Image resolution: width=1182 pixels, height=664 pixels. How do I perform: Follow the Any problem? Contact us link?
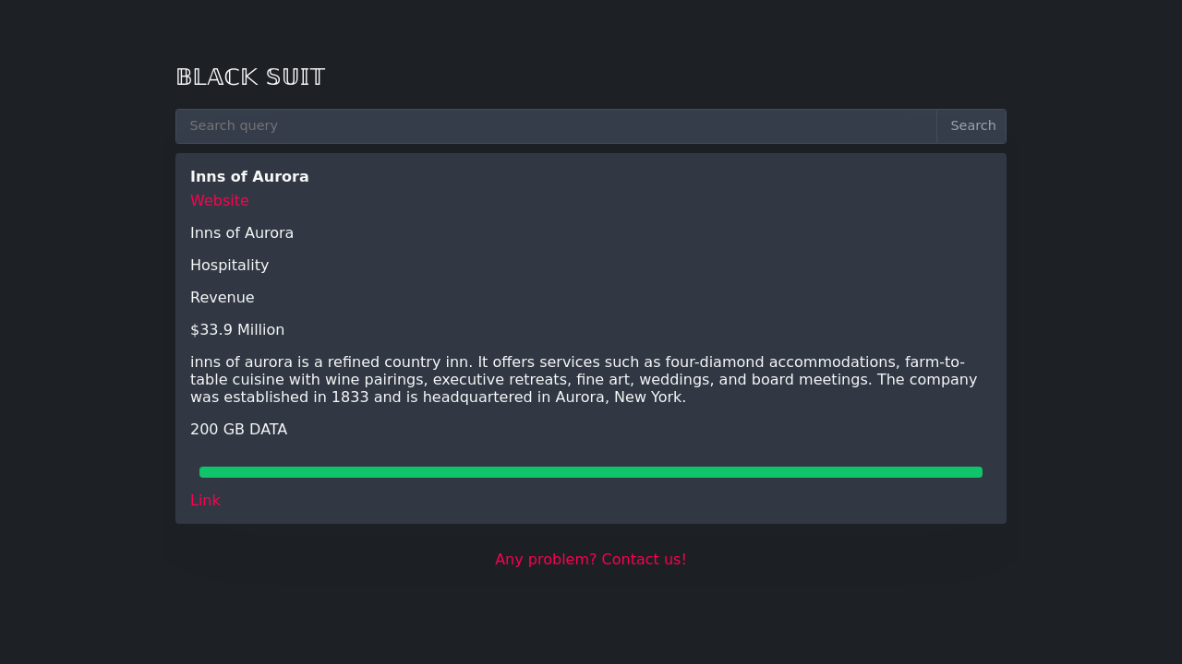tap(591, 560)
